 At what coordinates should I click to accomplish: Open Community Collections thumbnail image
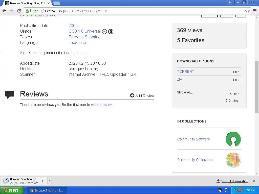233,160
